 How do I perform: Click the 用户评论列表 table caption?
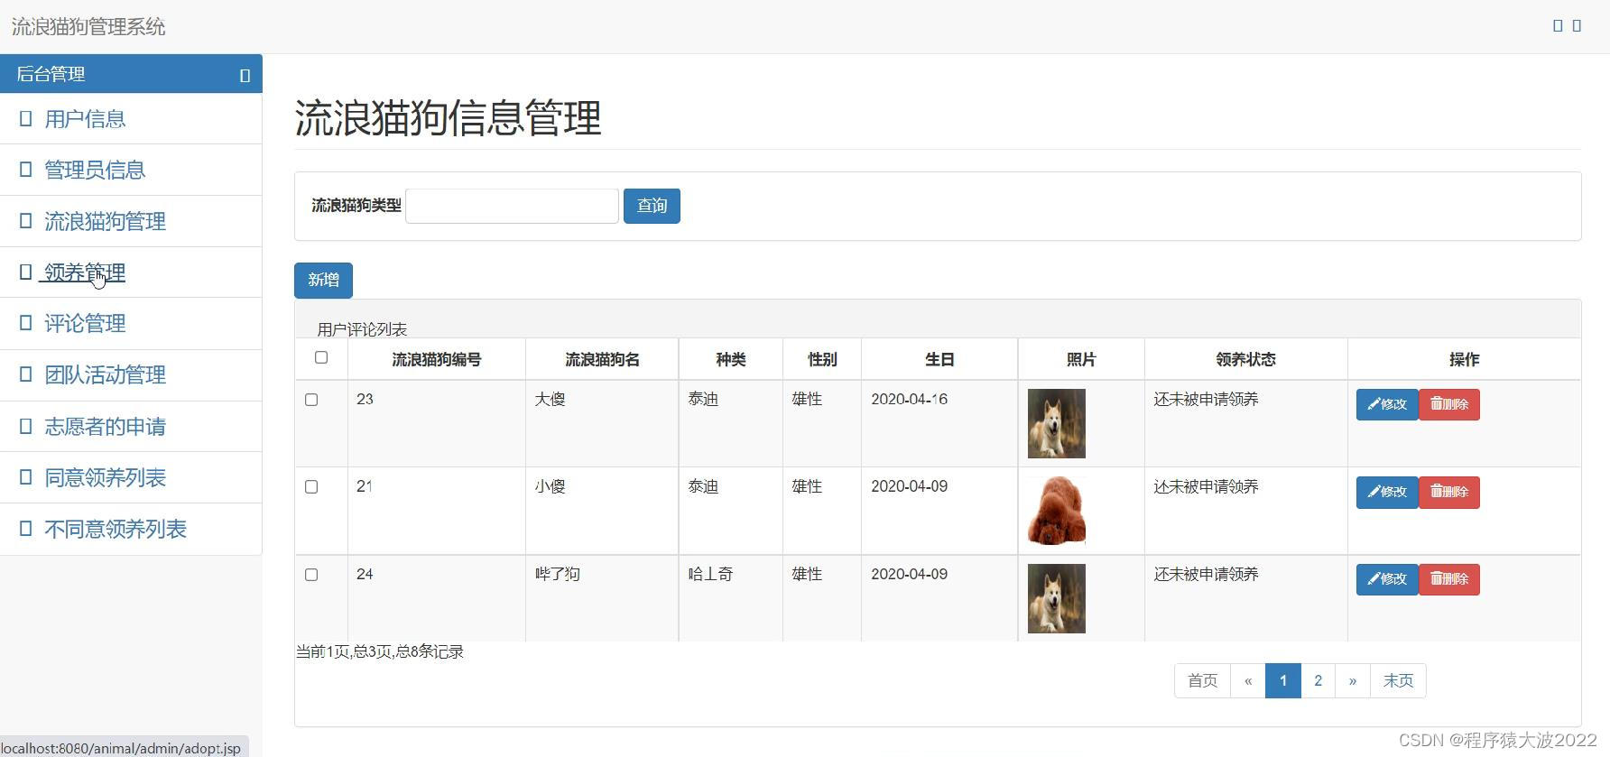362,329
